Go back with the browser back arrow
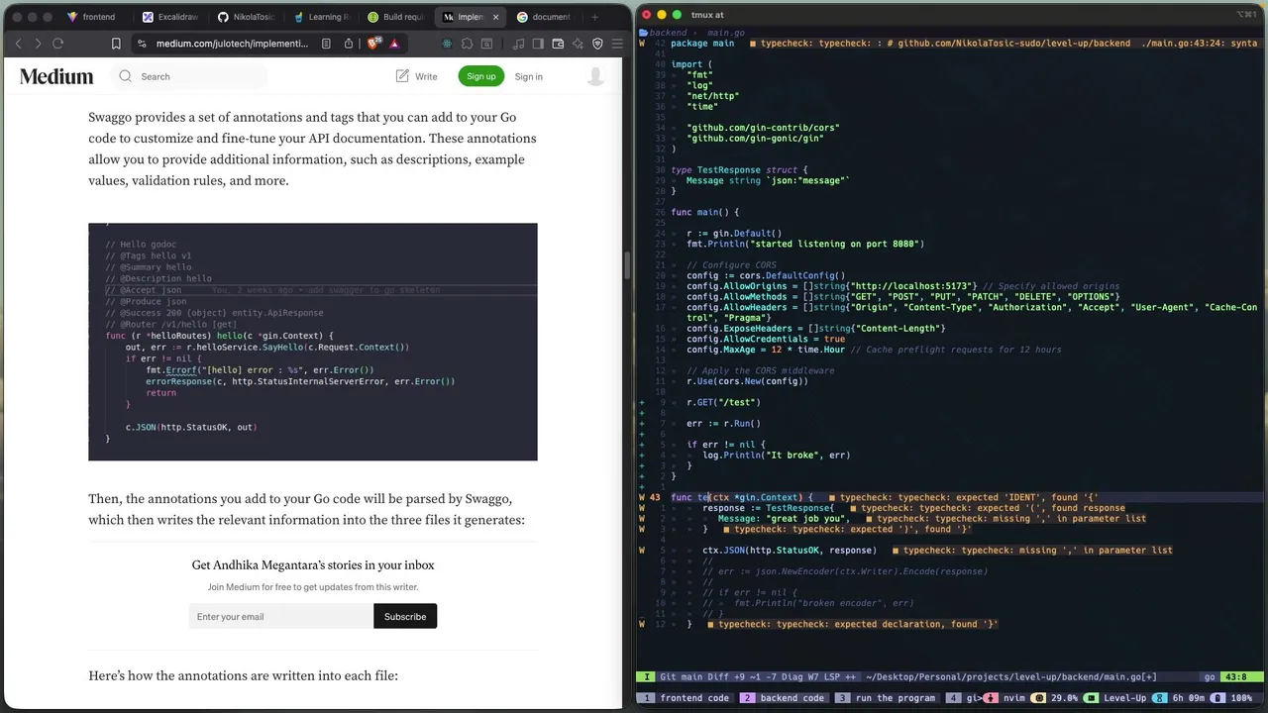The height and width of the screenshot is (713, 1268). 18,44
